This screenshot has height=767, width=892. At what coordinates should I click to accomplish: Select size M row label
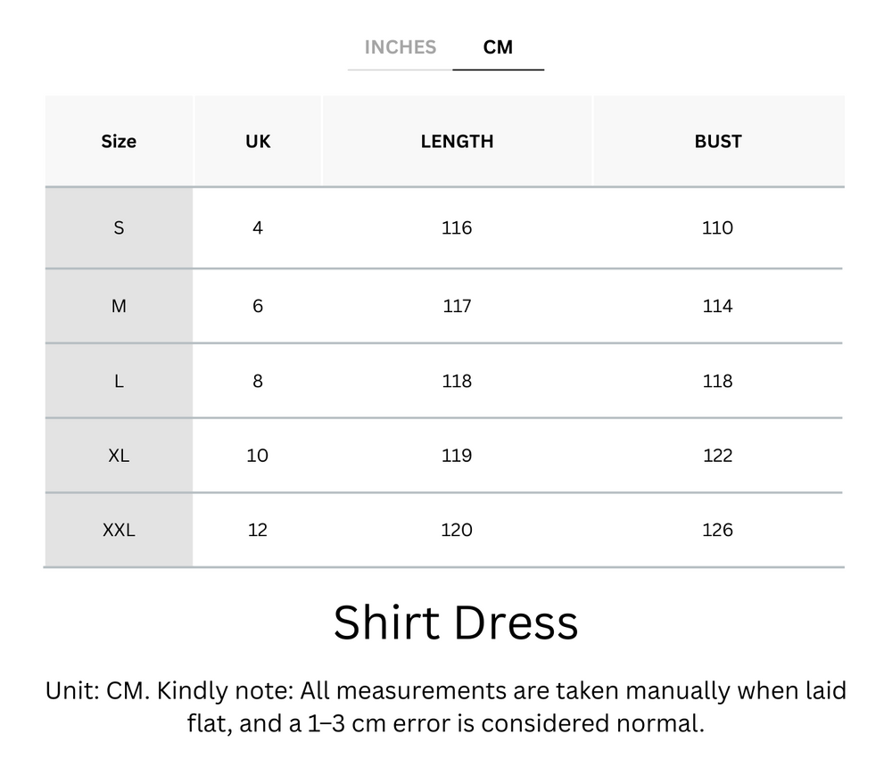(x=118, y=305)
